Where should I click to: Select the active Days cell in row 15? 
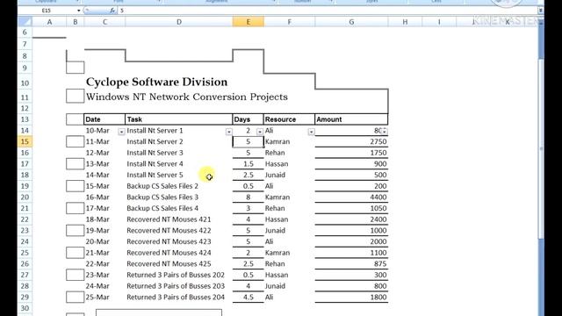pos(248,141)
